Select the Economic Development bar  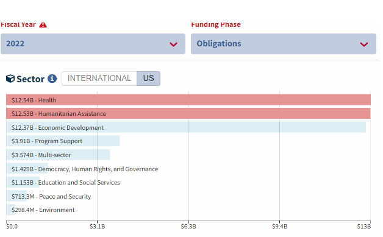click(x=186, y=127)
